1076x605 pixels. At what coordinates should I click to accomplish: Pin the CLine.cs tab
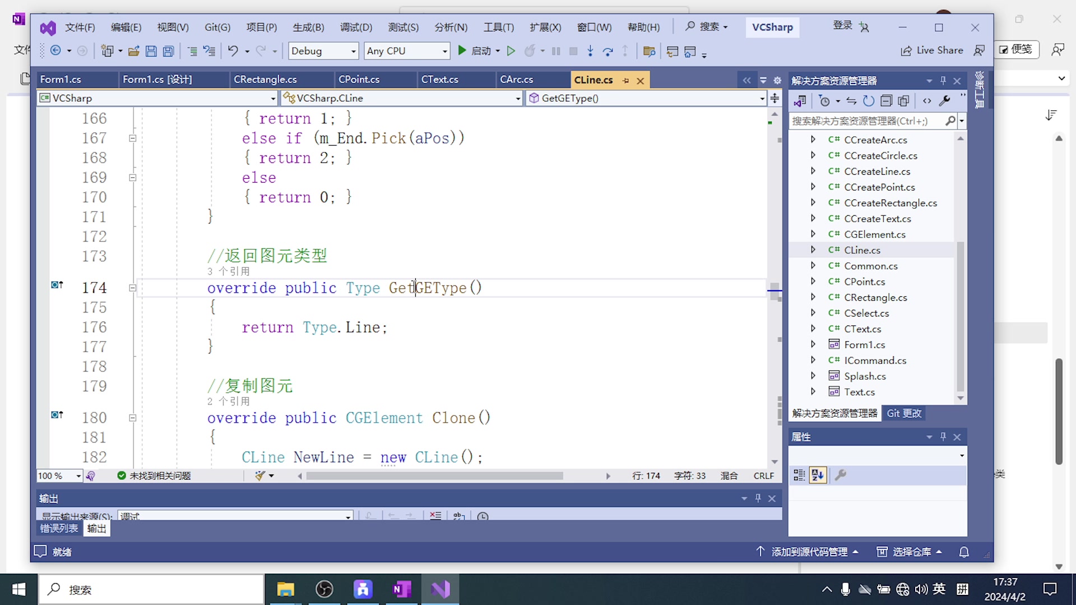[625, 80]
